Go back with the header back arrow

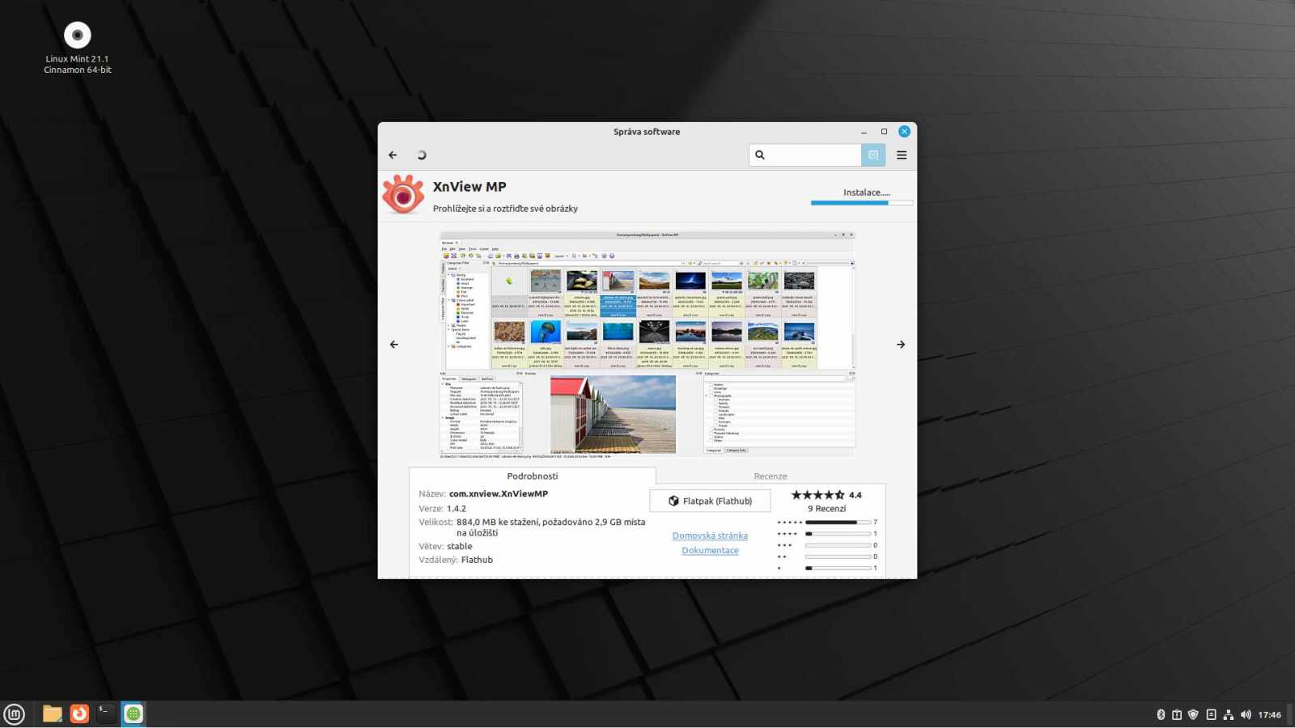click(393, 155)
